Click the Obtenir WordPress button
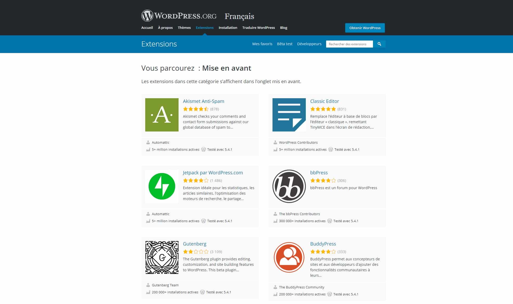Screen dimensions: 513x304 coord(365,28)
